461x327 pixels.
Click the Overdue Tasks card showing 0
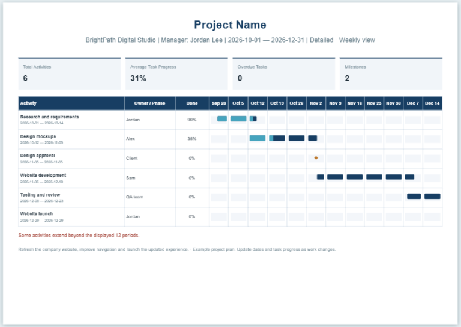[284, 73]
